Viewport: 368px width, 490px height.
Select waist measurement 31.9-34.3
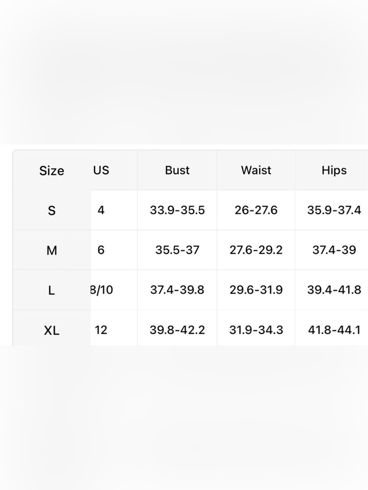(256, 330)
